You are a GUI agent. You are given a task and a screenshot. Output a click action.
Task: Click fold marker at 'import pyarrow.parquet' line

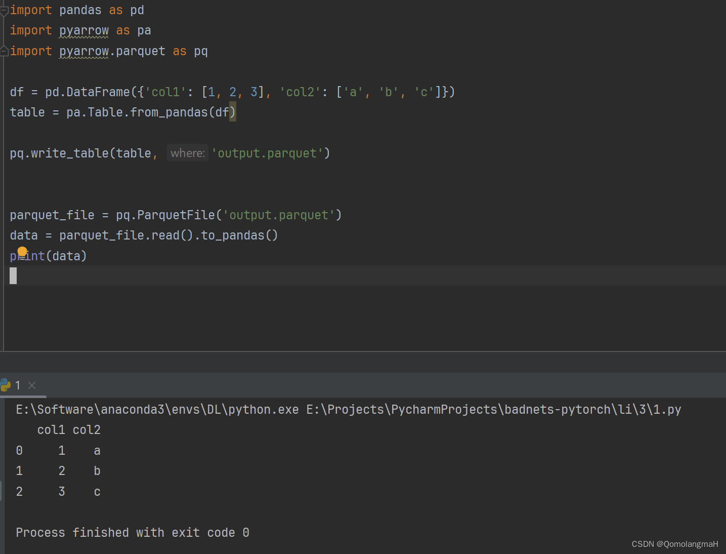click(x=4, y=51)
